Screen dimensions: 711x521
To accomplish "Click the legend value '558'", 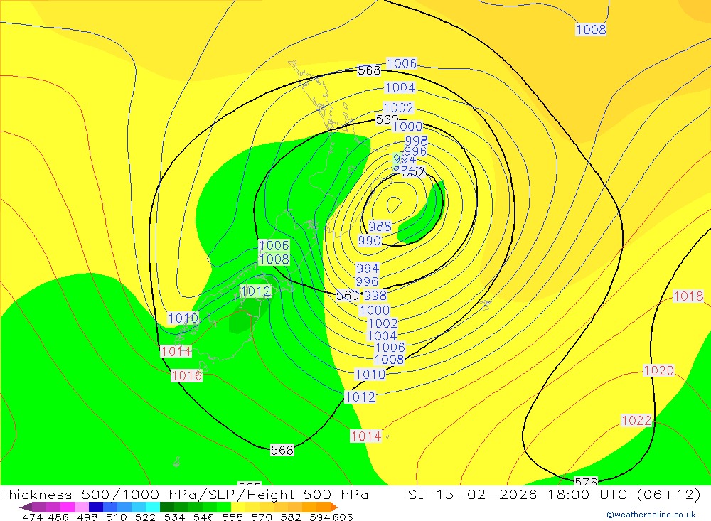I will click(x=232, y=517).
